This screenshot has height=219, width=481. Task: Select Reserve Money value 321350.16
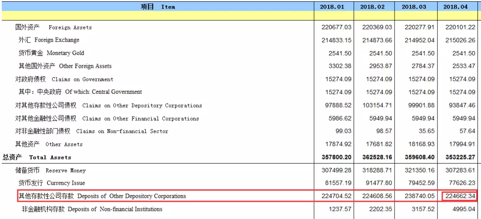click(420, 171)
